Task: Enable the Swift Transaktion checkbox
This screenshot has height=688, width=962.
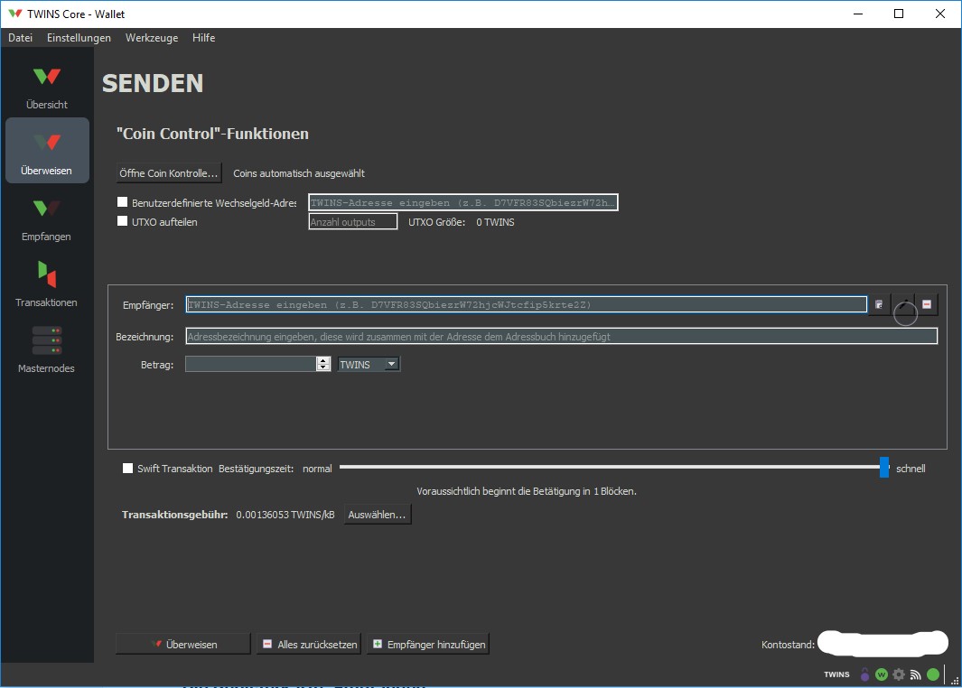Action: (127, 468)
